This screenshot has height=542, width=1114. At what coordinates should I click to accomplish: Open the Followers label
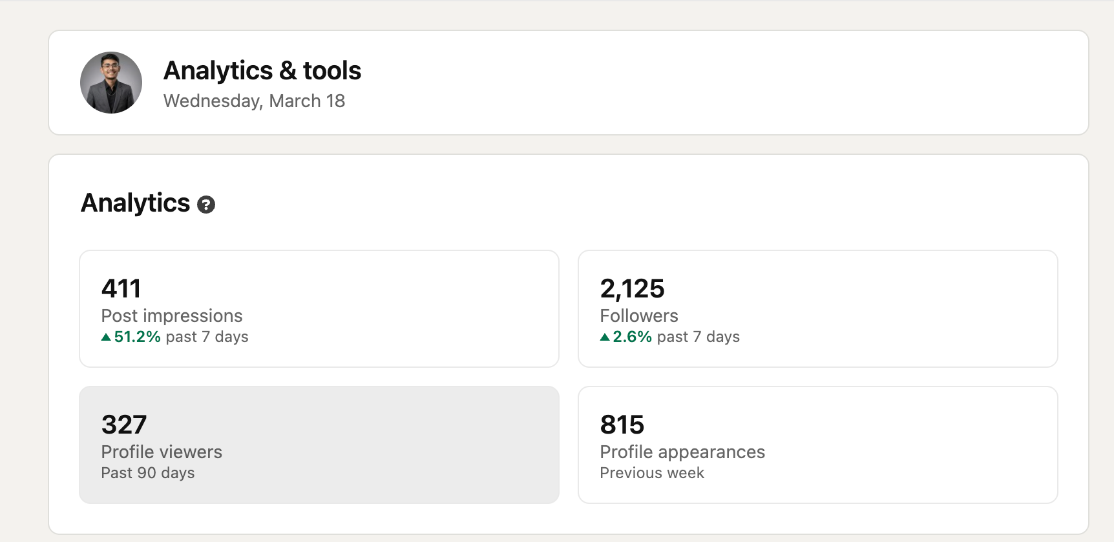pyautogui.click(x=639, y=316)
